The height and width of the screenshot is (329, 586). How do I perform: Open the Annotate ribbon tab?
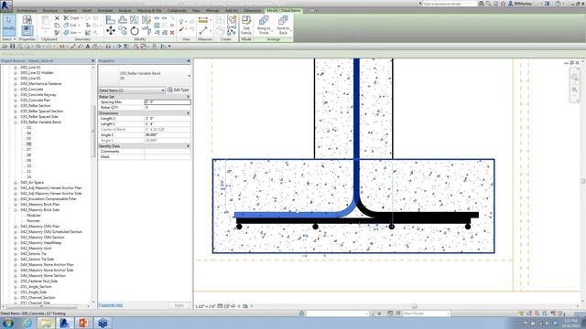[105, 10]
